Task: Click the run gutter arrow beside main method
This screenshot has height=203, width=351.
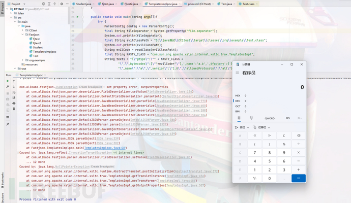Action: tap(77, 17)
